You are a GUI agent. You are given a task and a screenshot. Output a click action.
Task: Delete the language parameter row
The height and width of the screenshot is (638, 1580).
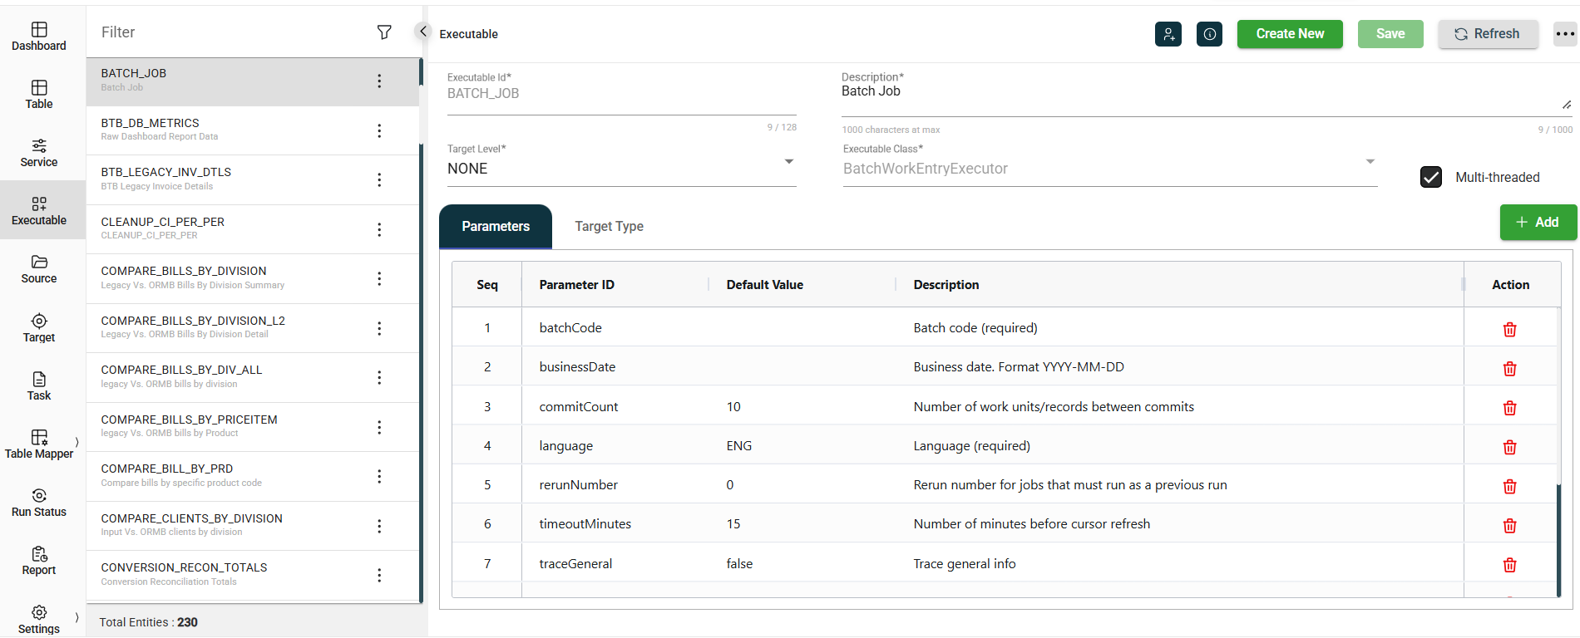point(1509,447)
